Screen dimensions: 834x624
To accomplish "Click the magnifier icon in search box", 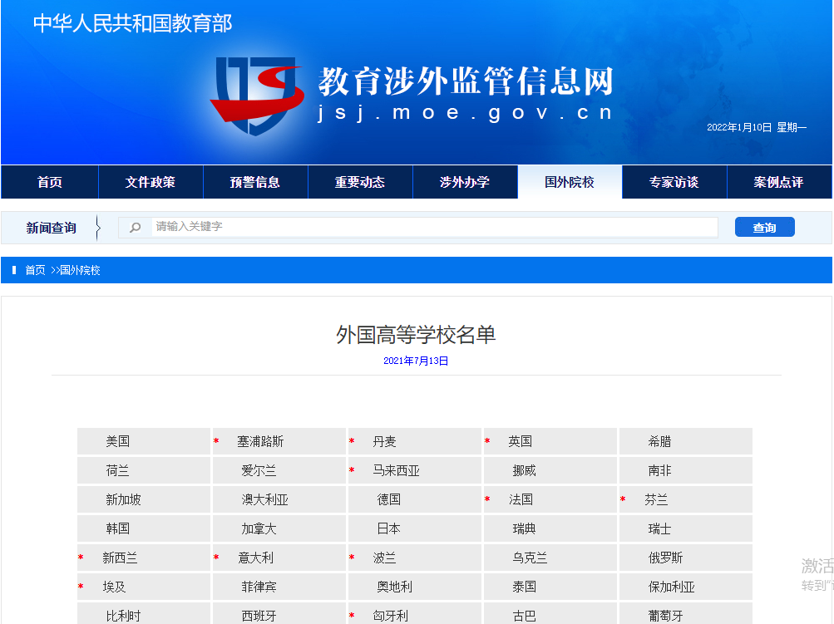I will [136, 228].
